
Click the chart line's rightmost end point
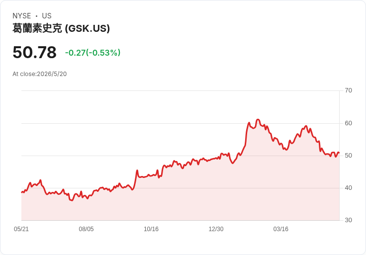[x=339, y=153]
